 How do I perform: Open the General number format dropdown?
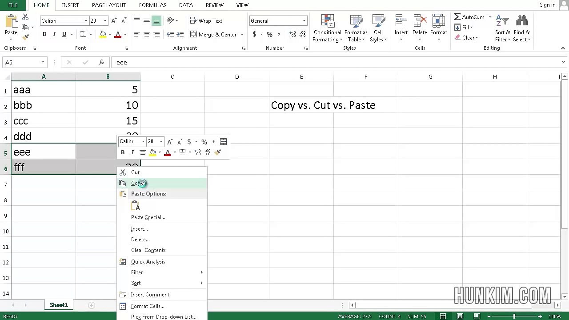point(304,21)
